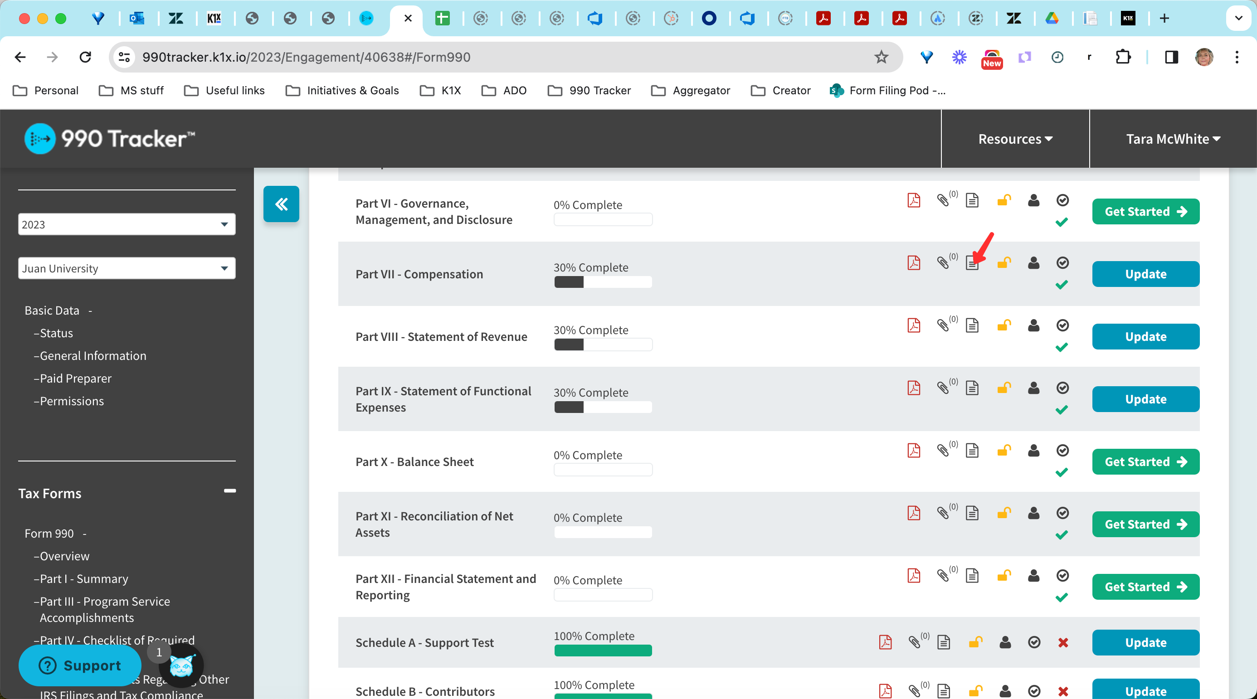The height and width of the screenshot is (699, 1257).
Task: Open the Support chat cat avatar
Action: [x=181, y=665]
